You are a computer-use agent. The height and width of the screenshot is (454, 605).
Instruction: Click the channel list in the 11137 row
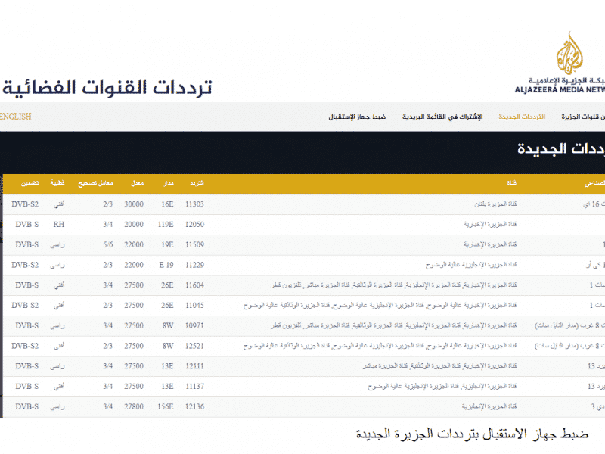[x=442, y=387]
